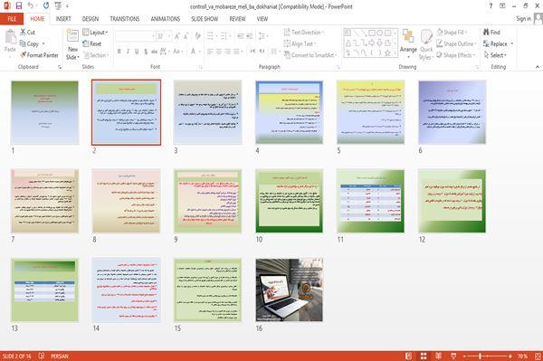This screenshot has width=543, height=361.
Task: Toggle Center paragraph alignment
Action: coord(219,52)
